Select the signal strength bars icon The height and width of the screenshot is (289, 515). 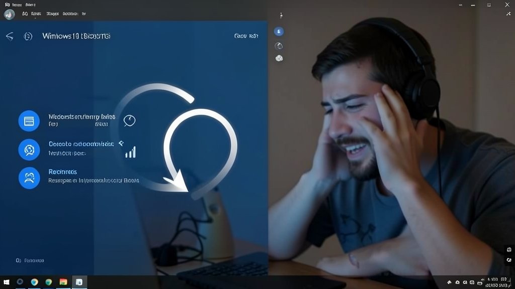point(130,153)
